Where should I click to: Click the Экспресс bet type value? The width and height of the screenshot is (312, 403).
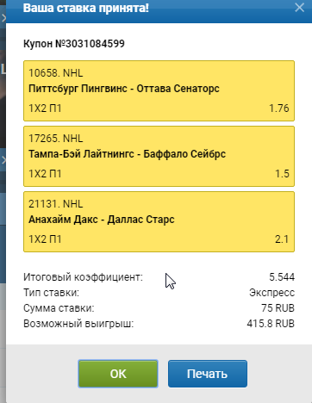(x=271, y=293)
